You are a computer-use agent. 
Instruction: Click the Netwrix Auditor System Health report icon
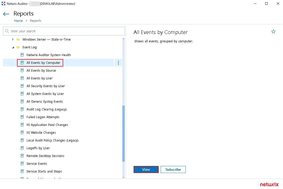tap(22, 55)
